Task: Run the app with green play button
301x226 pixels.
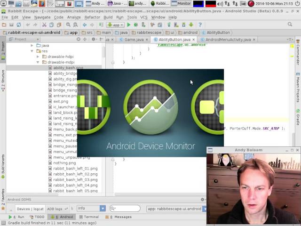Action: click(x=129, y=25)
